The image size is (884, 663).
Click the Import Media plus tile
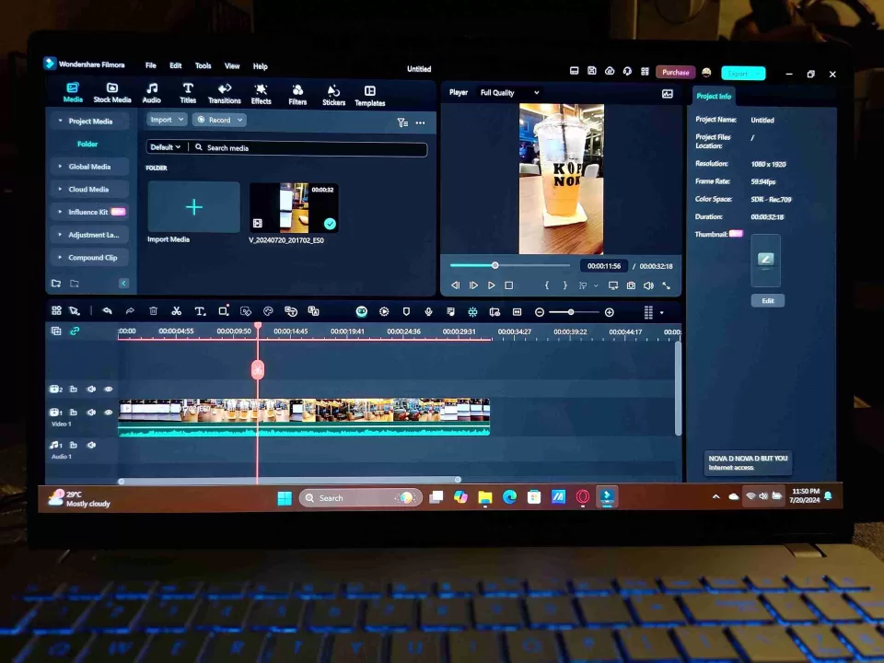tap(194, 207)
